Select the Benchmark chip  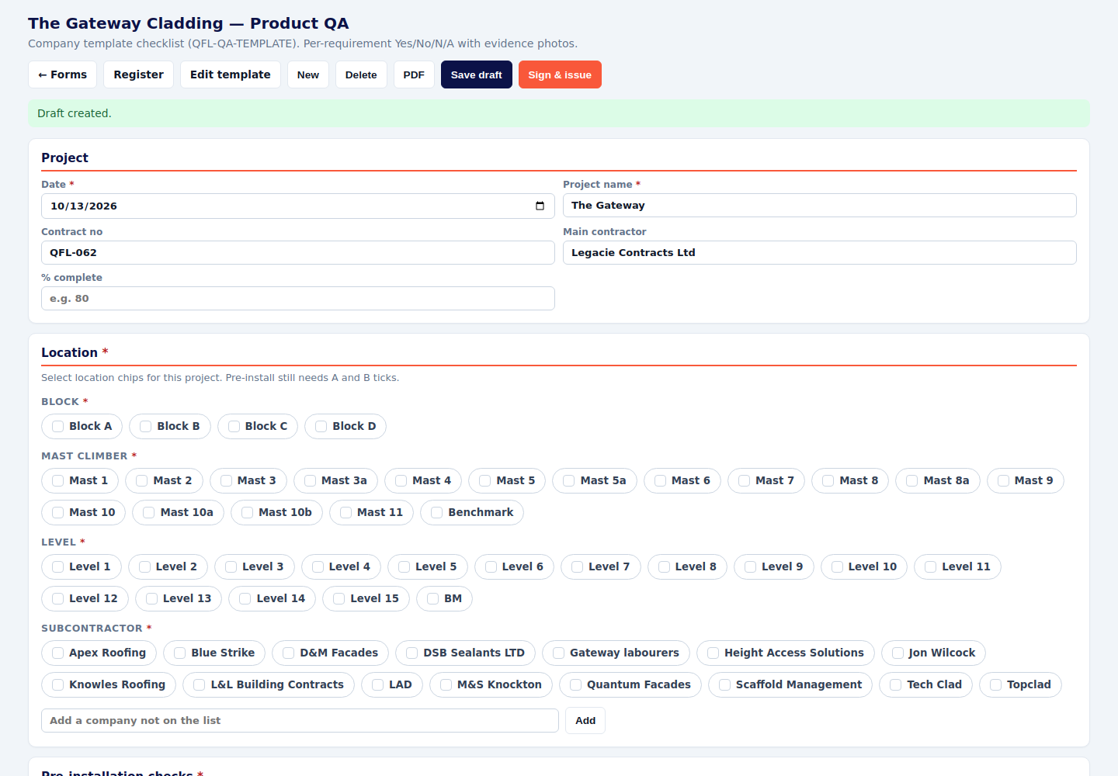(472, 512)
